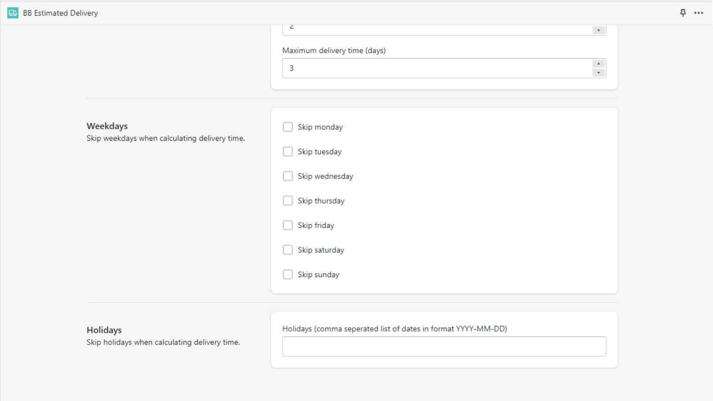
Task: Click the Holidays section heading
Action: point(104,330)
